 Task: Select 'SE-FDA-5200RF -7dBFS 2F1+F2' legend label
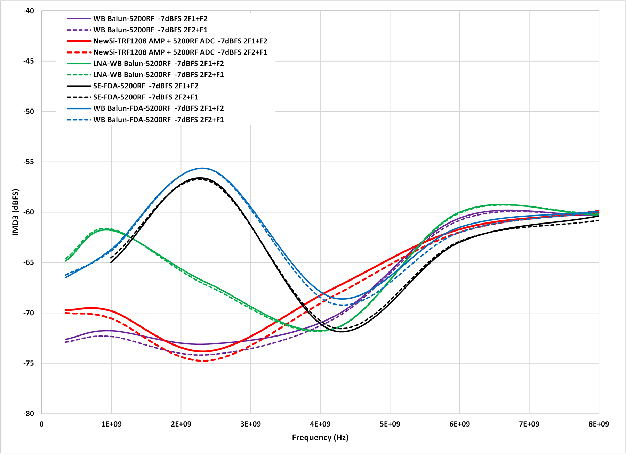point(145,86)
